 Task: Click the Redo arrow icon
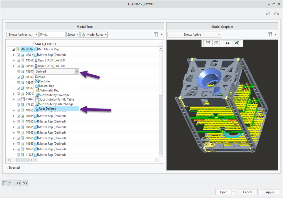tap(276, 14)
